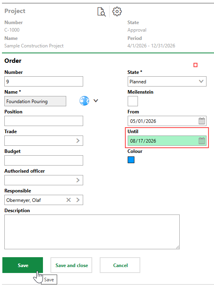Click into the Description text area
Image resolution: width=214 pixels, height=288 pixels.
(x=92, y=232)
